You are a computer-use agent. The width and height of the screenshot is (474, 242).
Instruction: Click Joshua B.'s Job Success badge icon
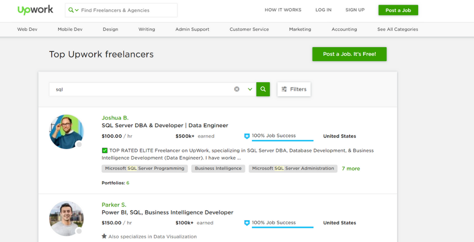point(247,136)
